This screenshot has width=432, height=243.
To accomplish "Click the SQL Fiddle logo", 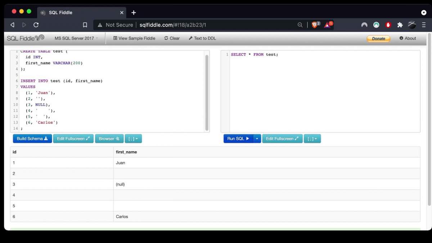I will click(26, 38).
